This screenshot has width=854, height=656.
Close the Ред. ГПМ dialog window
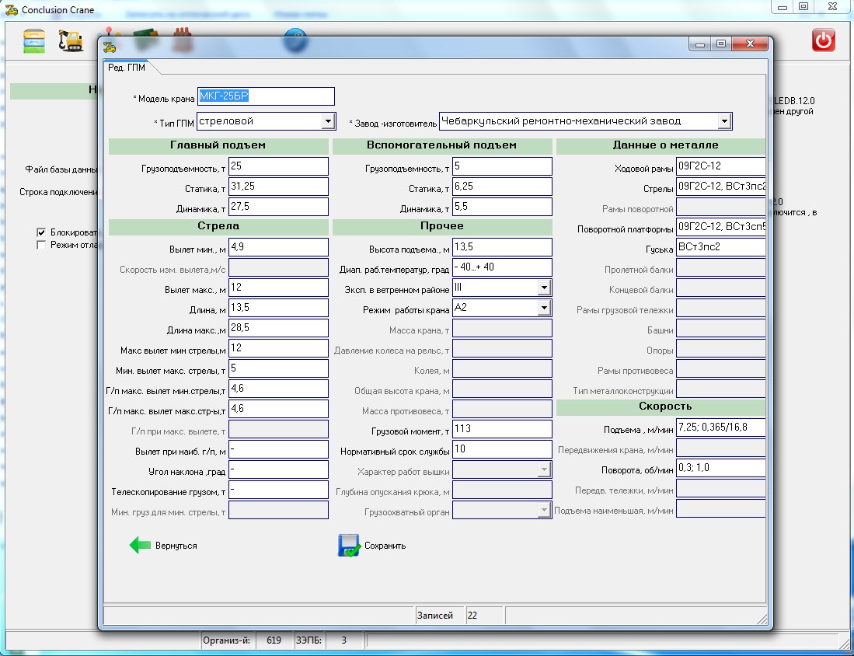(x=750, y=44)
